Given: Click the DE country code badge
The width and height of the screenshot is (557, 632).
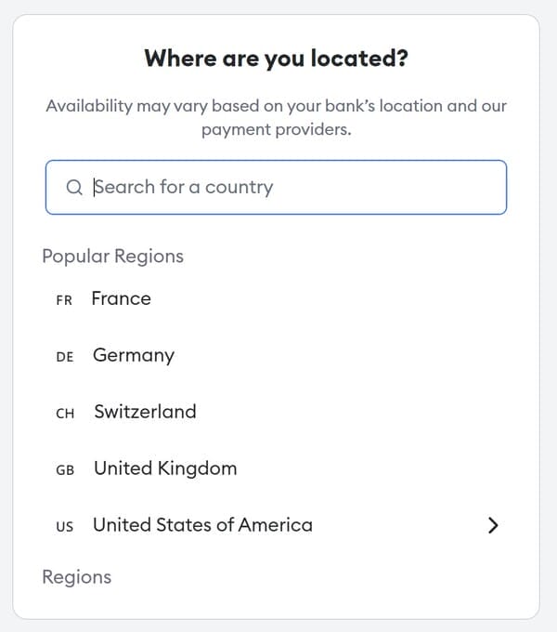Looking at the screenshot, I should pos(65,358).
